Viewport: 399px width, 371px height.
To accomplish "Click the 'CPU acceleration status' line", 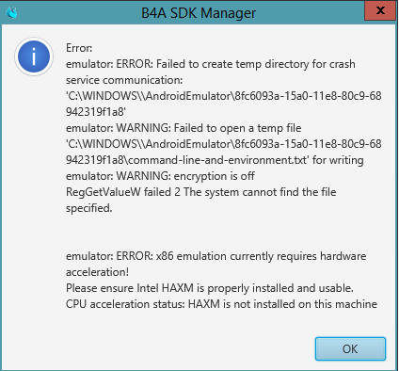I will pos(221,304).
